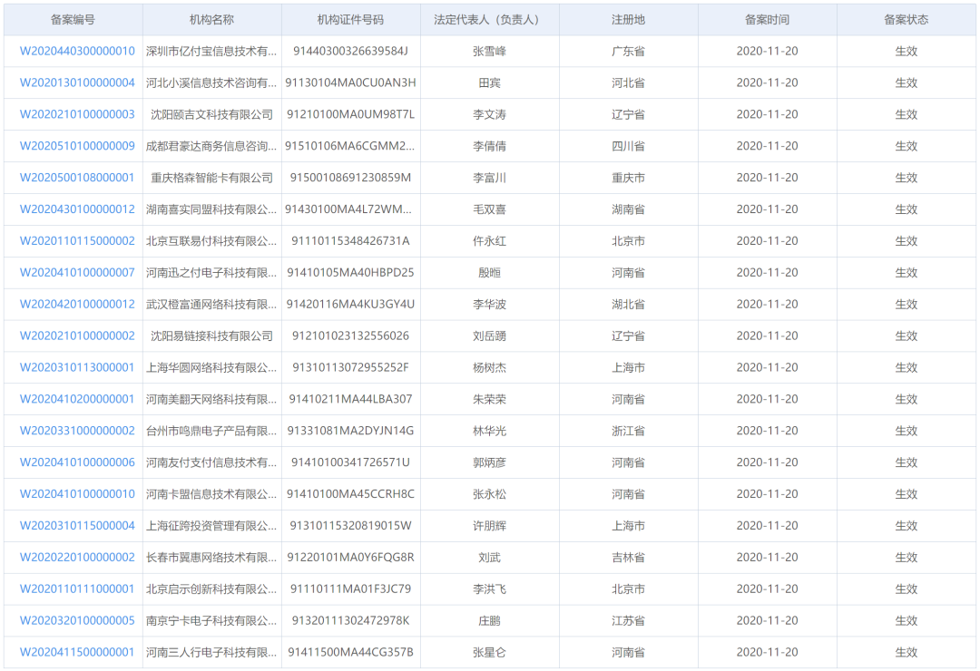980x671 pixels.
Task: Open record link W2020500108000001
Action: pyautogui.click(x=77, y=178)
